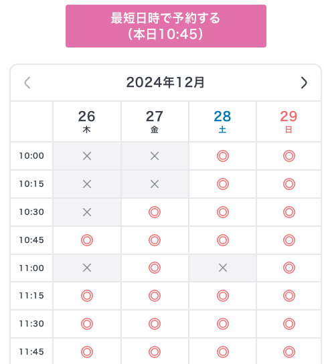Image resolution: width=324 pixels, height=364 pixels.
Task: Select available slot for 28 Saturday at 10:00
Action: click(223, 156)
